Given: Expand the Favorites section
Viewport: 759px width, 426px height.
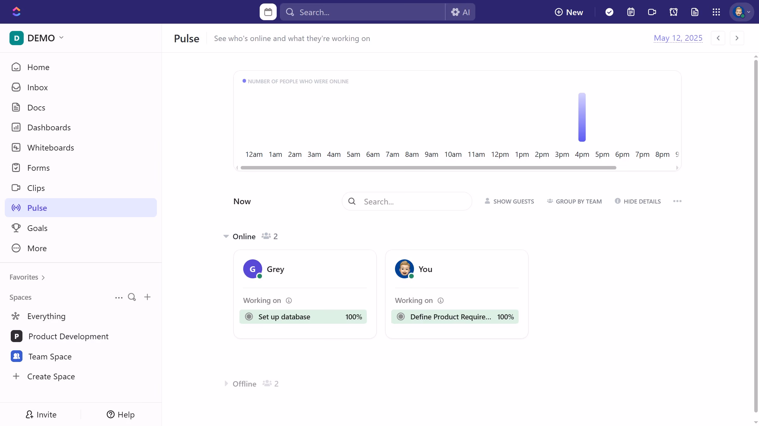Looking at the screenshot, I should [x=27, y=277].
